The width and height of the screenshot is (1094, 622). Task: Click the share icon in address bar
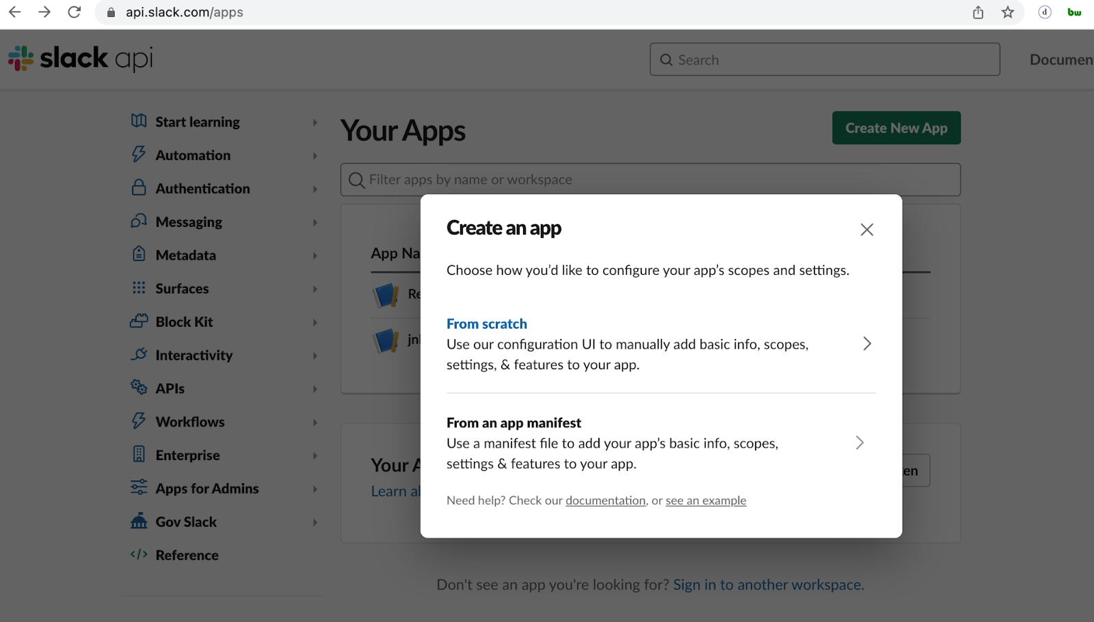coord(978,12)
